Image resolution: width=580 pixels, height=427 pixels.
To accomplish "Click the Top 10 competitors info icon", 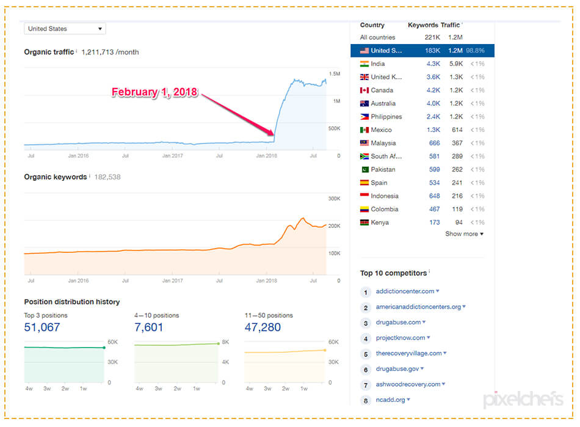I will (x=429, y=272).
